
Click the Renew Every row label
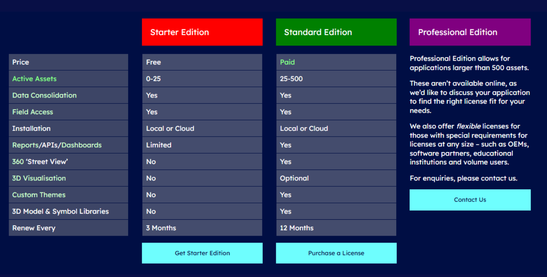tap(34, 228)
